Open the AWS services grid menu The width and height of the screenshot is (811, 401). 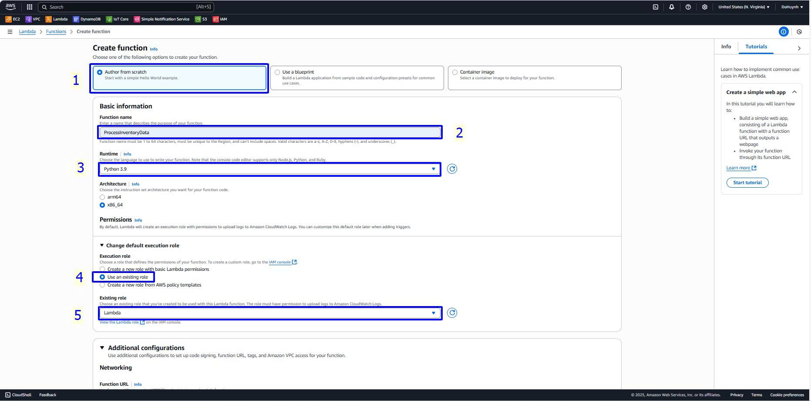(30, 7)
